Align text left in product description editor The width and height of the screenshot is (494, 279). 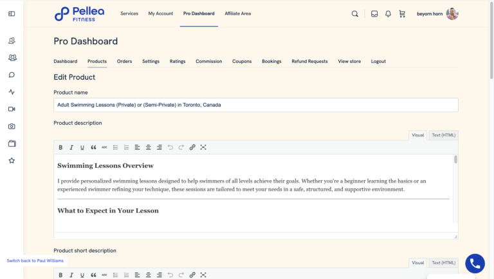tap(138, 147)
